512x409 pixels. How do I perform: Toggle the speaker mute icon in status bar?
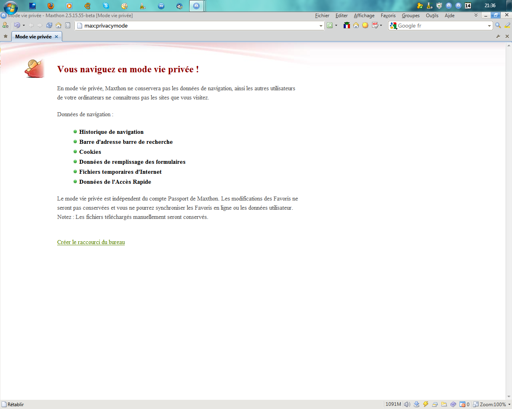(x=407, y=404)
